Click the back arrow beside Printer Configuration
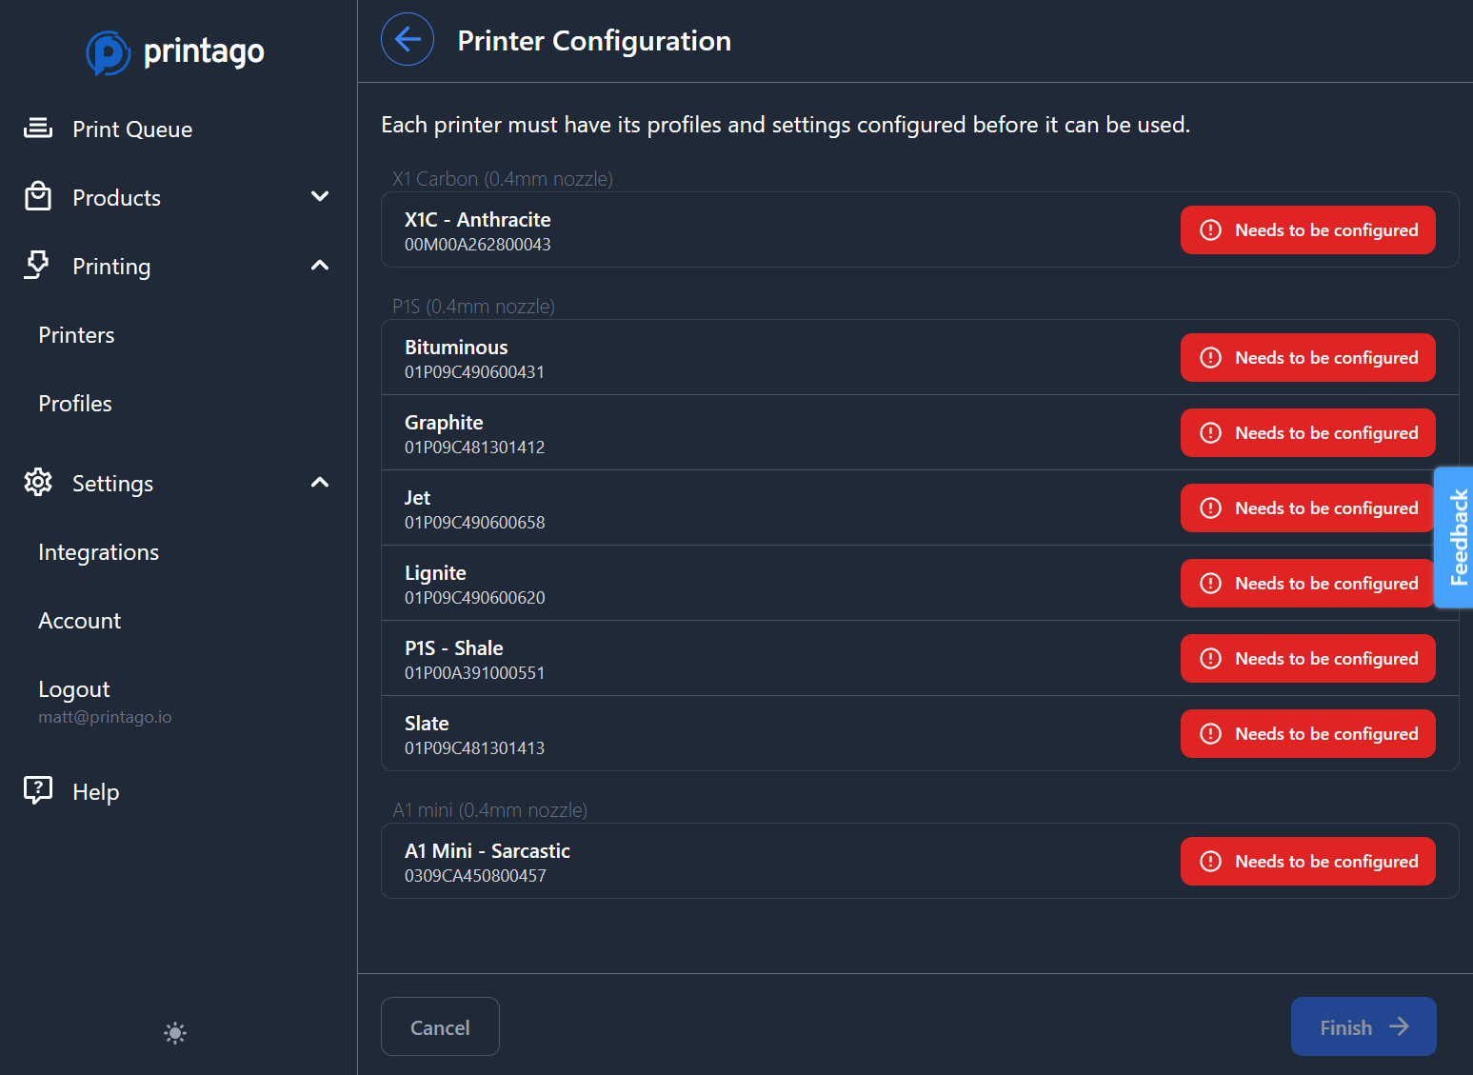This screenshot has height=1075, width=1473. [408, 39]
